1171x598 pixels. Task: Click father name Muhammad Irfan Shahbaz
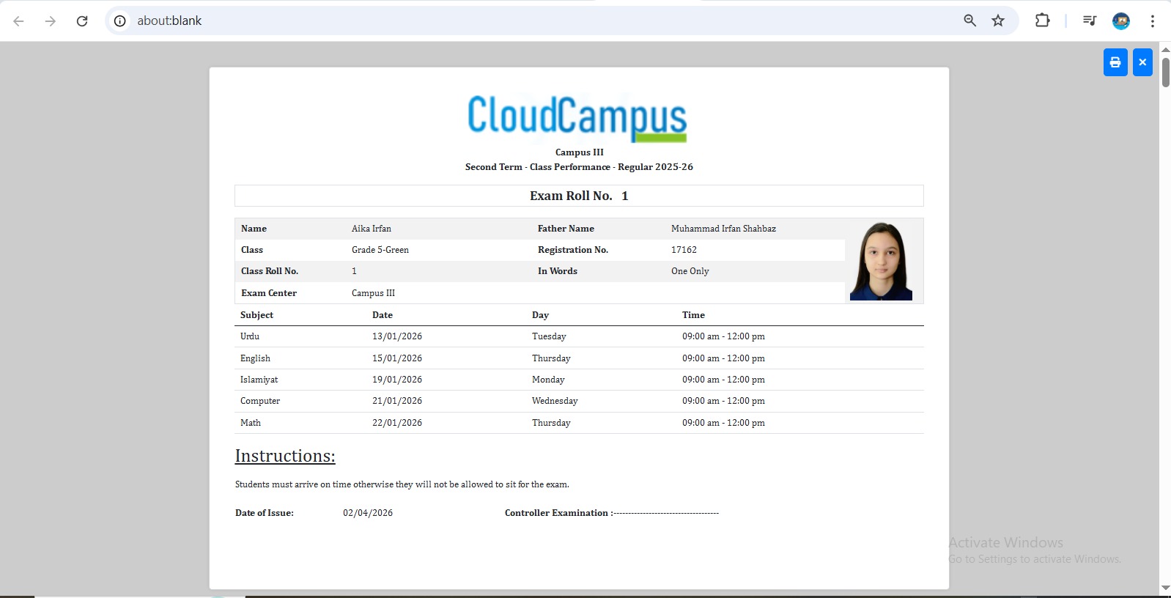[x=723, y=229]
